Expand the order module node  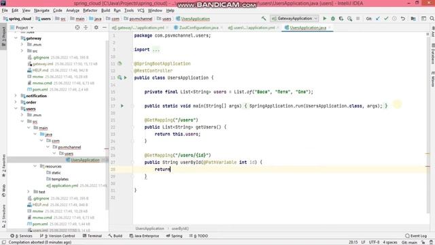click(16, 102)
